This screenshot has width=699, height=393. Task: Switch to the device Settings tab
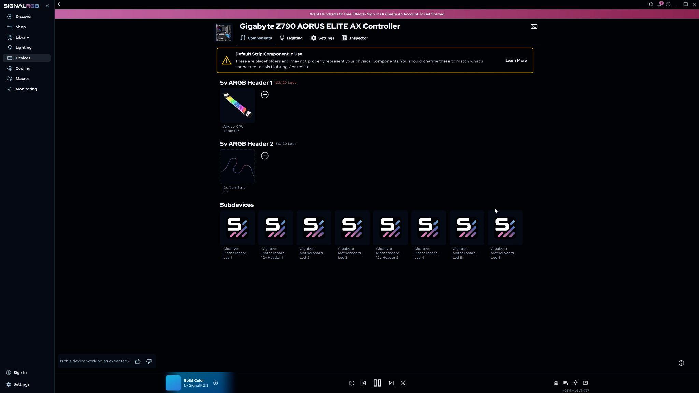click(323, 38)
